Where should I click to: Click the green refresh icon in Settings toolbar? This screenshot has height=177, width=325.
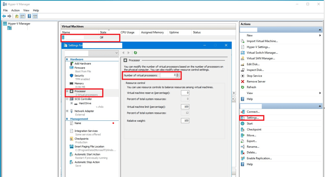pos(136,53)
